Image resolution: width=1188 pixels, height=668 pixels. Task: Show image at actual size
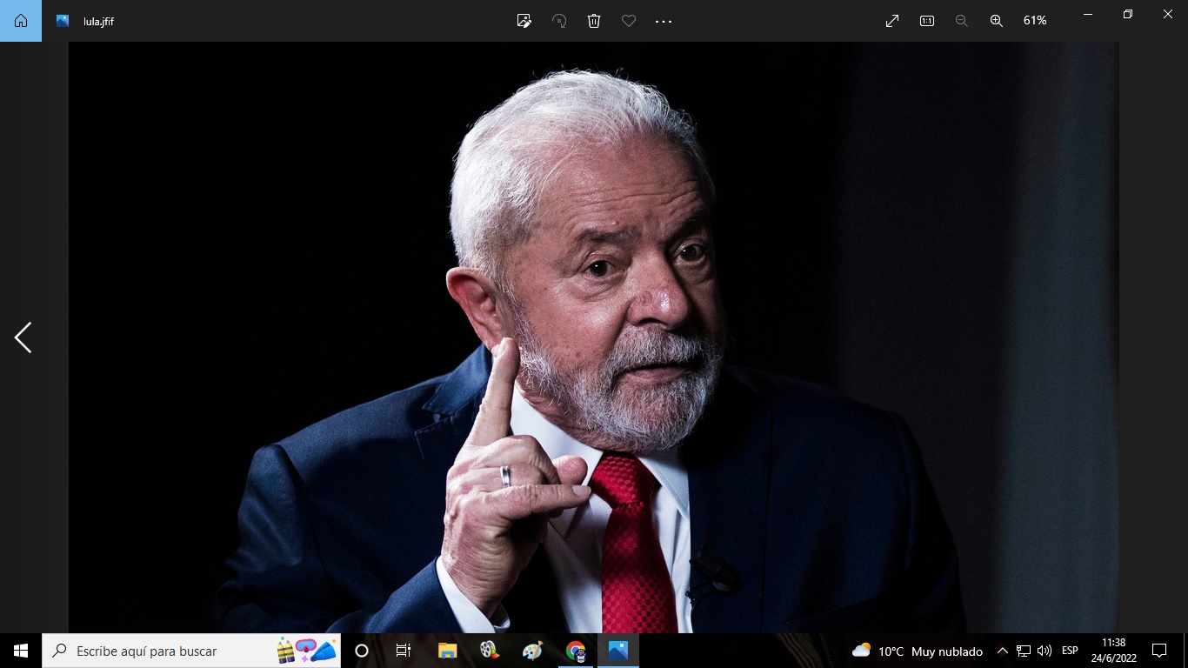click(x=927, y=21)
